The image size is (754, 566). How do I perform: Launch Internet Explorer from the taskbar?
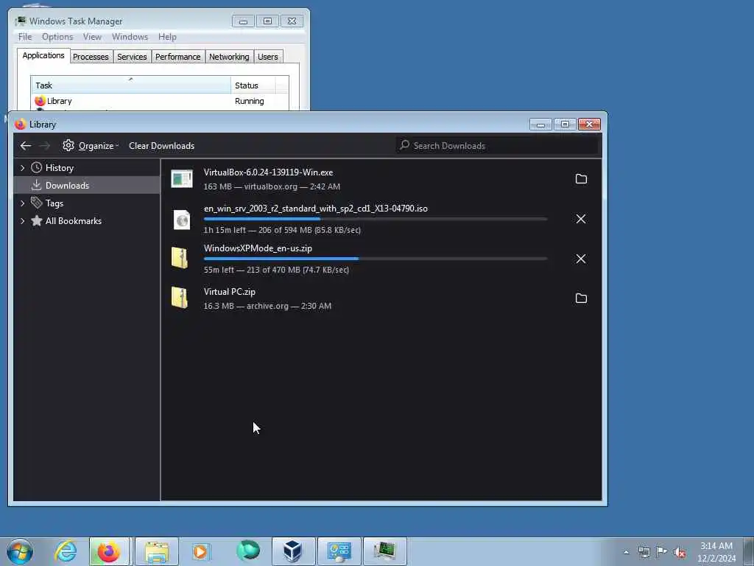click(x=66, y=551)
